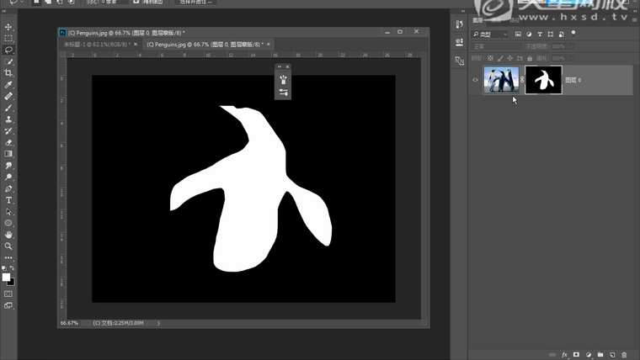Click the add layer style fx icon
The image size is (640, 360).
pos(565,355)
